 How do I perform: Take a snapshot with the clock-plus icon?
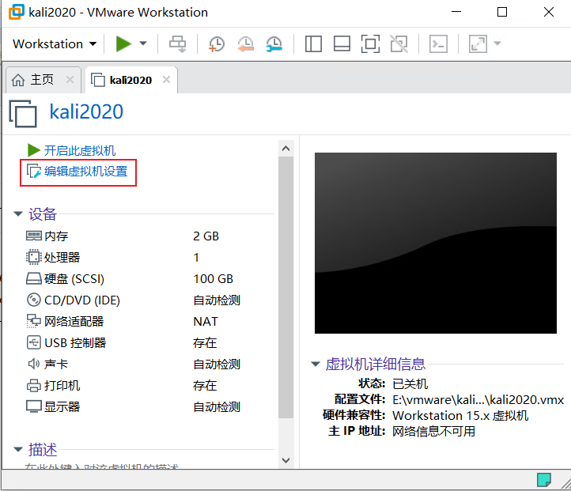point(217,44)
